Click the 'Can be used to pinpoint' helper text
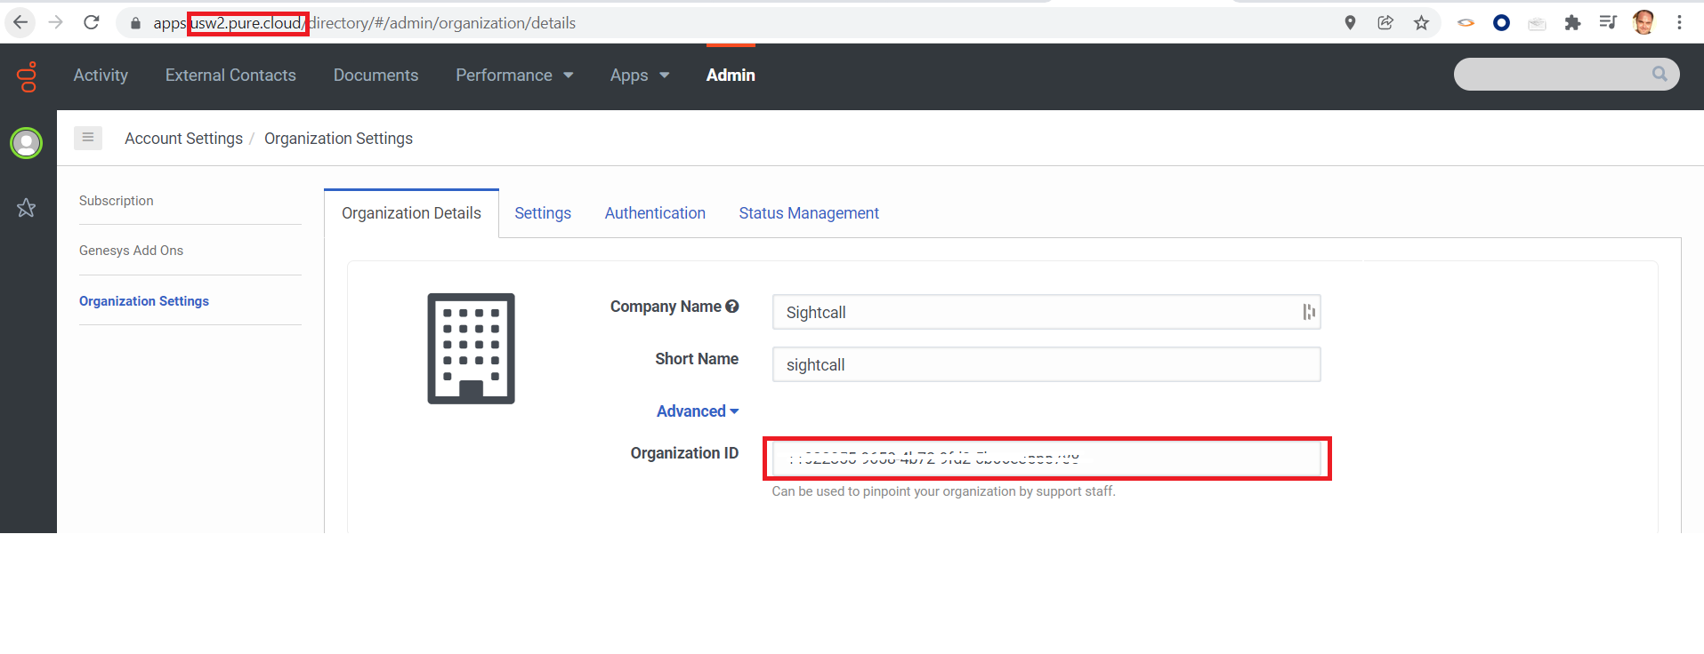 click(x=943, y=491)
